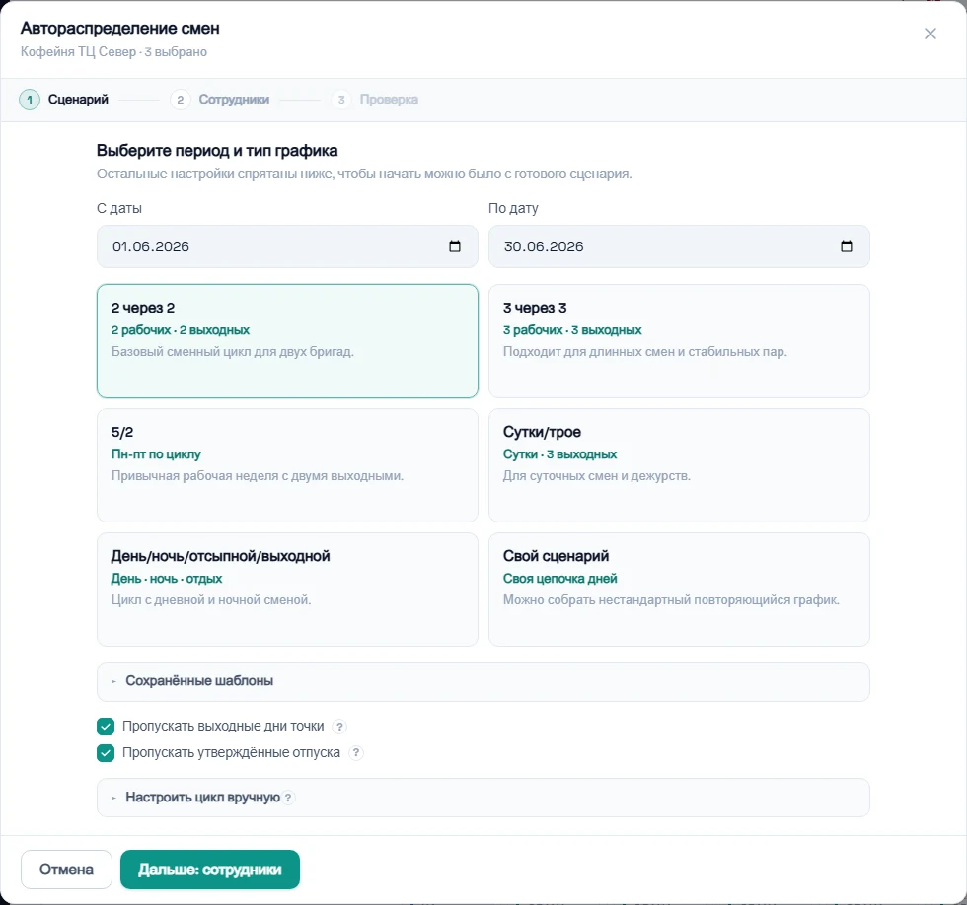Click the 'День · ночь · отдых' text
The height and width of the screenshot is (905, 967).
[x=167, y=579]
